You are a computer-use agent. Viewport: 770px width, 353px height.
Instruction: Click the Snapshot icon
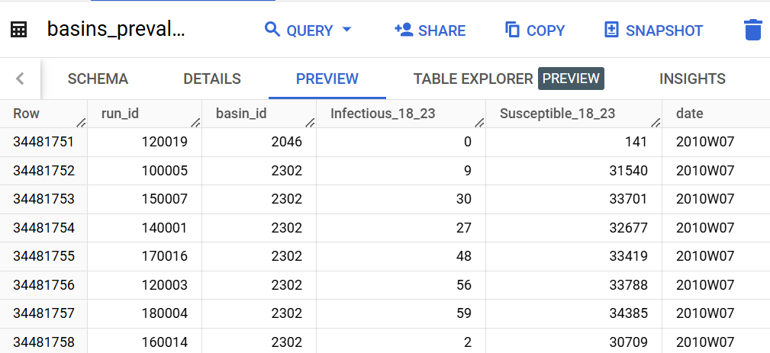[x=611, y=30]
